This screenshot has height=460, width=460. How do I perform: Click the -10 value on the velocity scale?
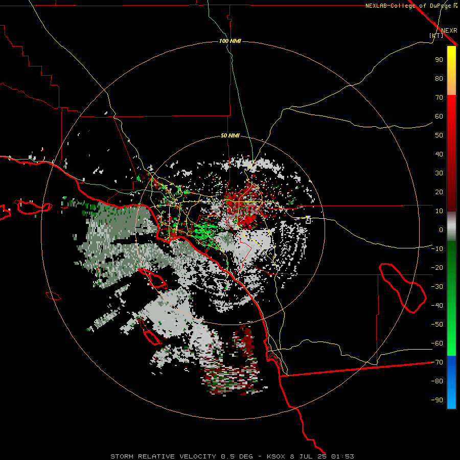point(437,249)
